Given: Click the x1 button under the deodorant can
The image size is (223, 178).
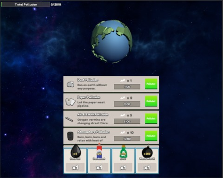Looking at the screenshot, I should [x=99, y=167].
